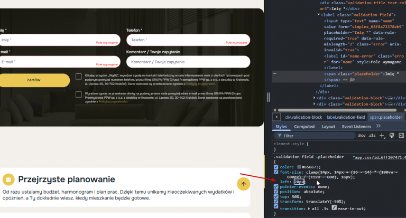Uncheck the pointer-events property checkbox
The height and width of the screenshot is (218, 406).
(x=276, y=186)
